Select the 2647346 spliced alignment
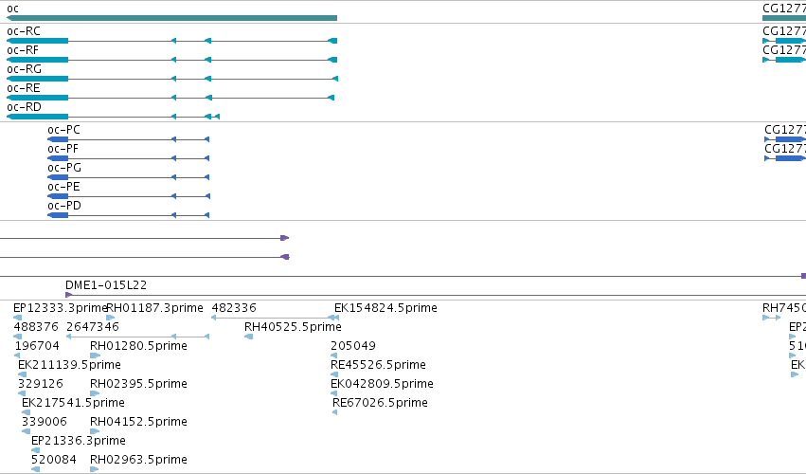This screenshot has width=806, height=474. coord(137,337)
